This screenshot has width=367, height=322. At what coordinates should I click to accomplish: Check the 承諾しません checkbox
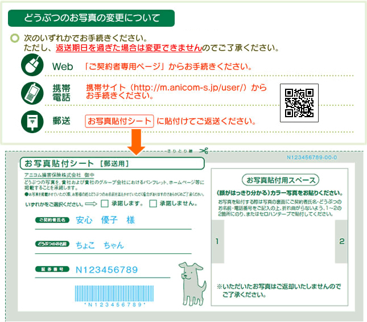point(153,203)
